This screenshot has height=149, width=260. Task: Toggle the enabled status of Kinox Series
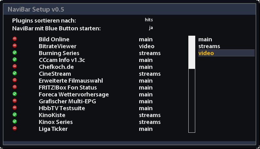click(x=15, y=121)
